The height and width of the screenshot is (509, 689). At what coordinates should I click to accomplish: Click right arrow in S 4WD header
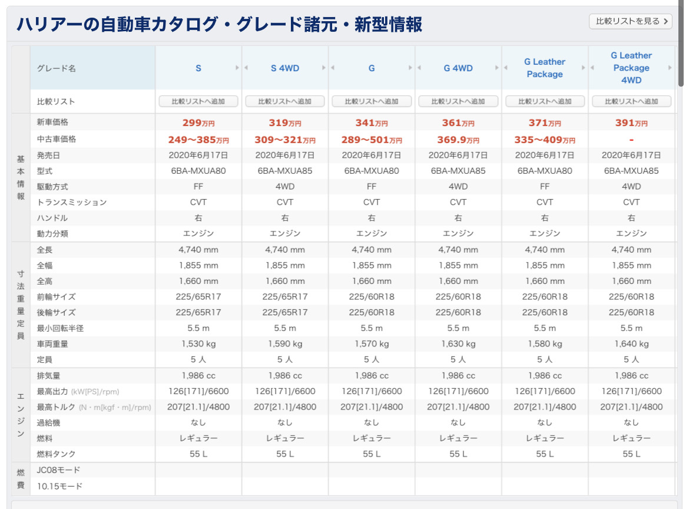pos(323,68)
